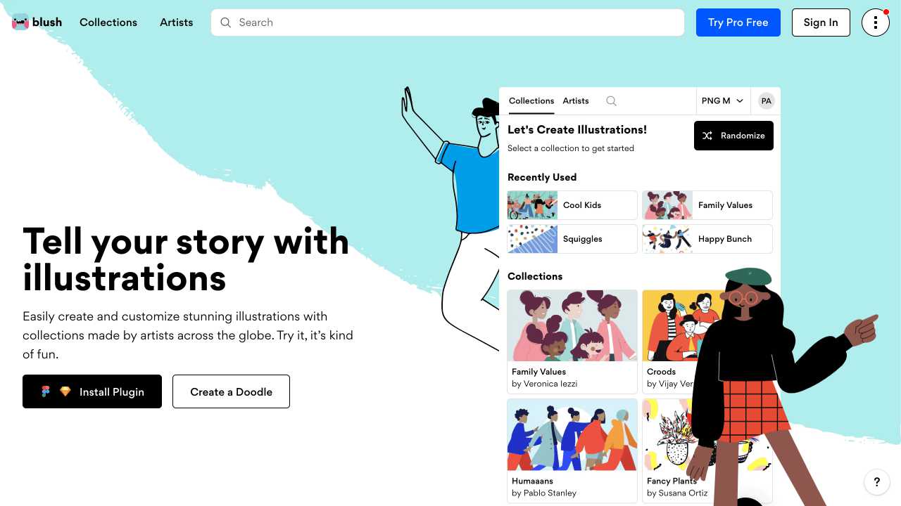Viewport: 901px width, 506px height.
Task: Expand the PNG M format dropdown
Action: (723, 101)
